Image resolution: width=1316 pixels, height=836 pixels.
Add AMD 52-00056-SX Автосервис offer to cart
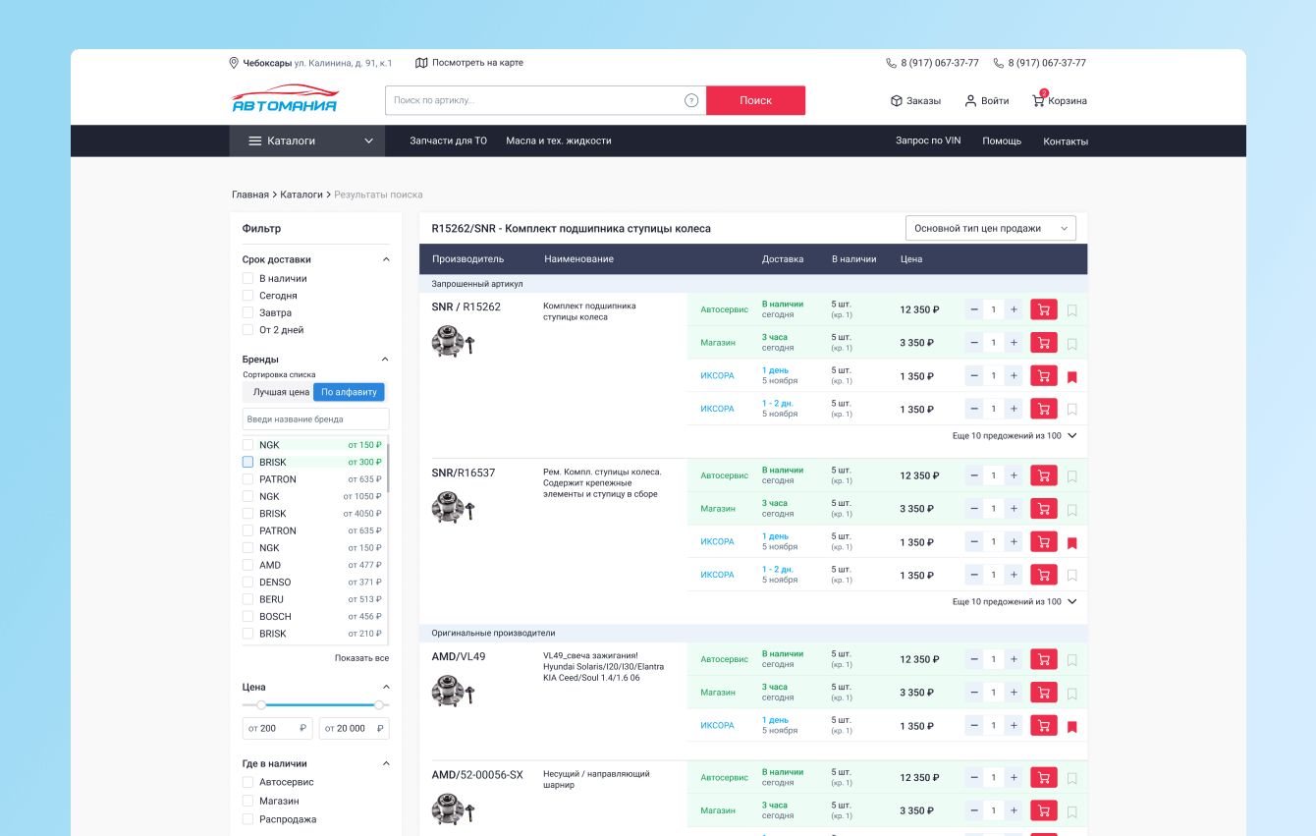point(1043,777)
